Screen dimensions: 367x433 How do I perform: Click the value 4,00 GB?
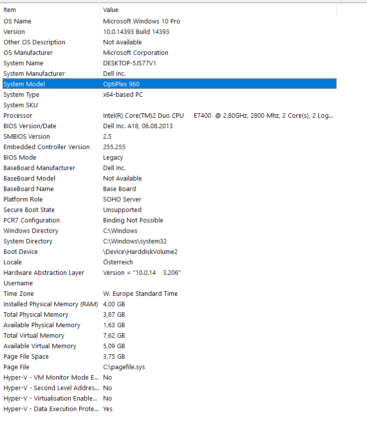tap(114, 305)
